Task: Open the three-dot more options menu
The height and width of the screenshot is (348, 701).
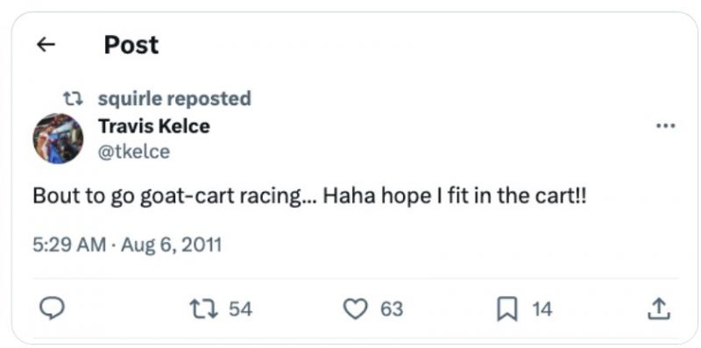Action: click(x=666, y=126)
